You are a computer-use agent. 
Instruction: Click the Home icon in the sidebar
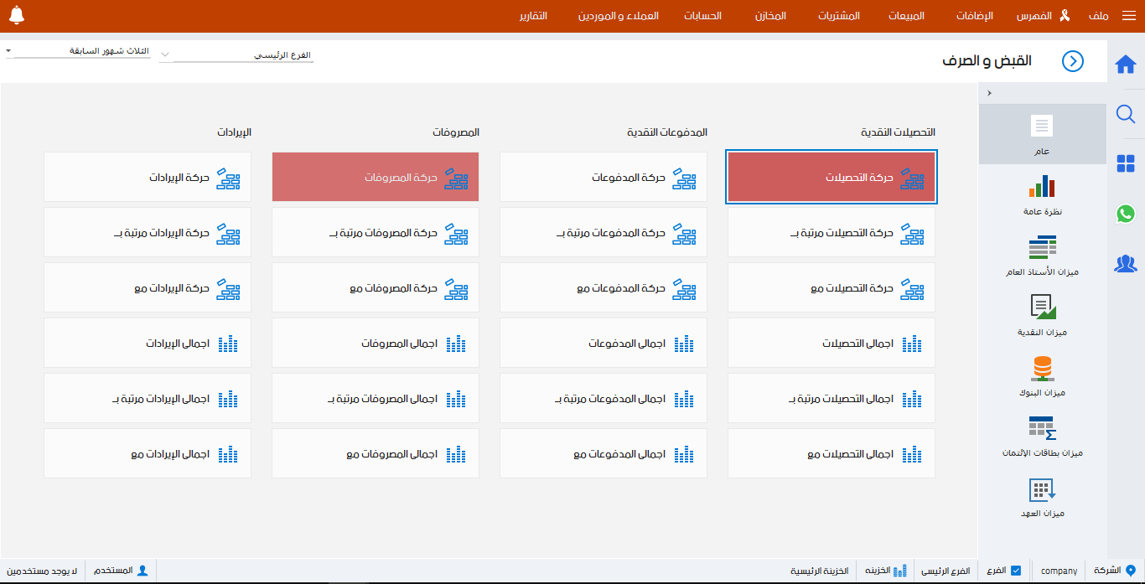click(1126, 62)
